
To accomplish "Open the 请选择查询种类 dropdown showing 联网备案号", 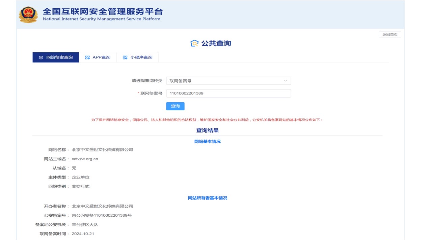I will click(x=228, y=81).
